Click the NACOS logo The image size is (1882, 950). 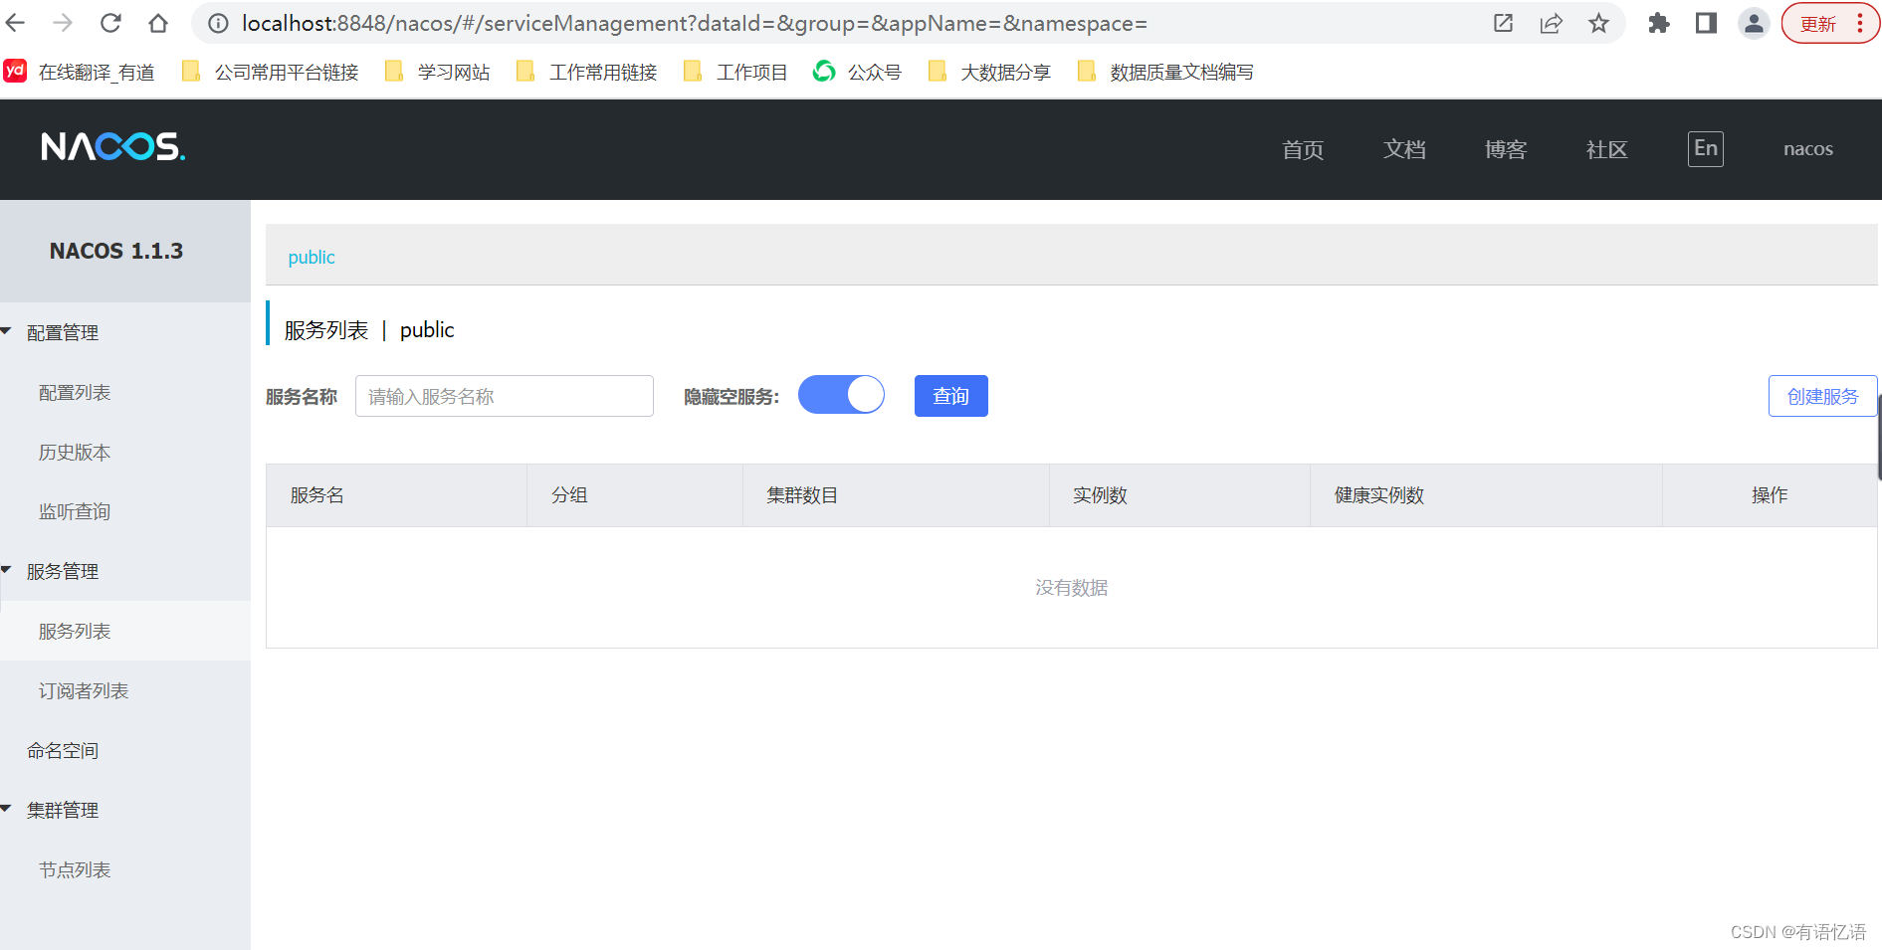pyautogui.click(x=113, y=147)
